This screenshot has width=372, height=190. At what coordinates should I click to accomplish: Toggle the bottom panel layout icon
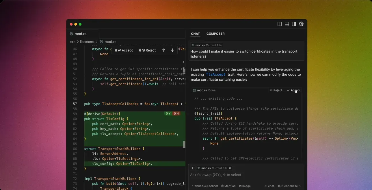click(287, 24)
